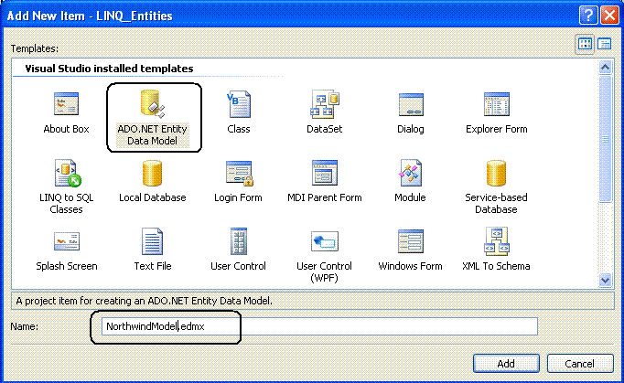Viewport: 624px width, 383px height.
Task: Click in the Name text field
Action: (x=319, y=326)
